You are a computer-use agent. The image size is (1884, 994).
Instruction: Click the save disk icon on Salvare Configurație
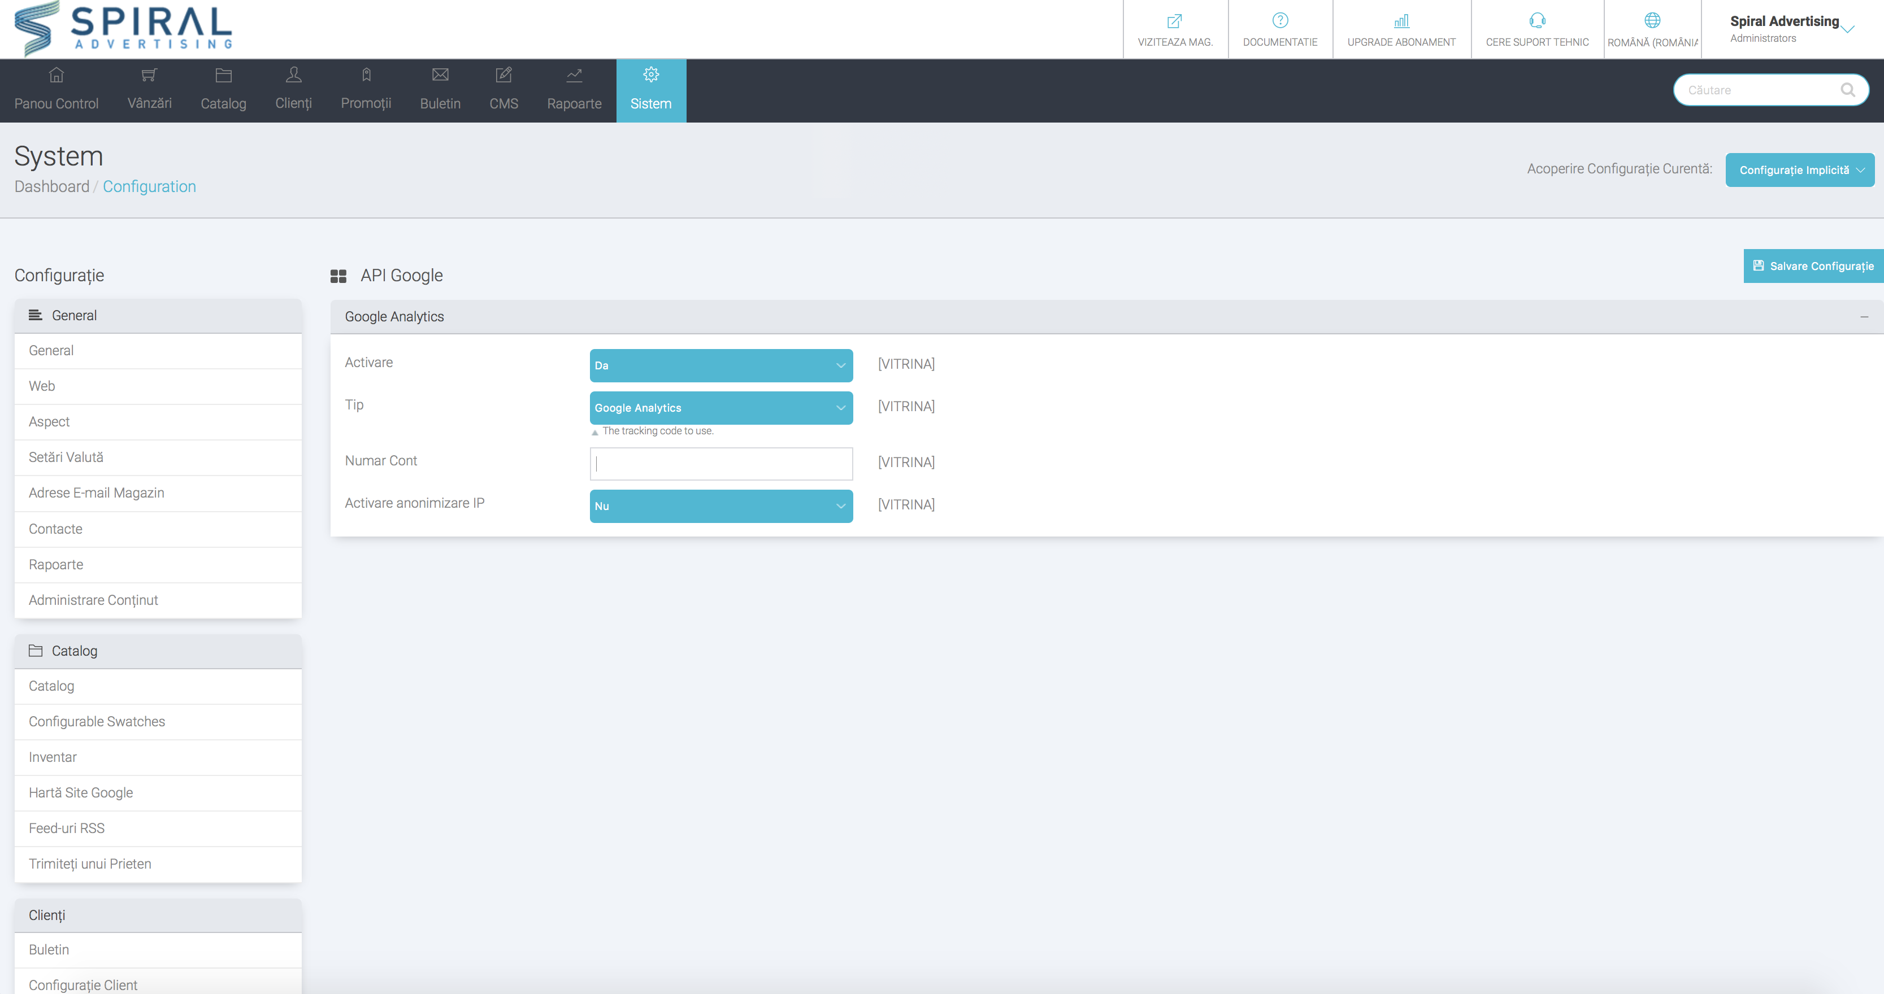coord(1758,265)
